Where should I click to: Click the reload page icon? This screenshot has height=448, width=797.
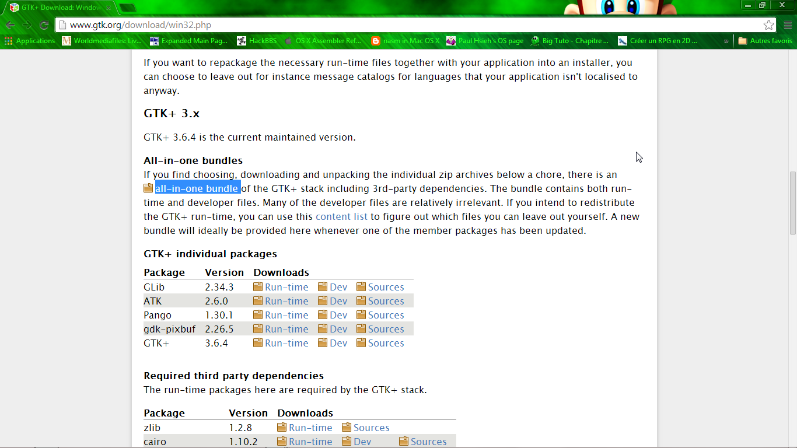pos(44,25)
